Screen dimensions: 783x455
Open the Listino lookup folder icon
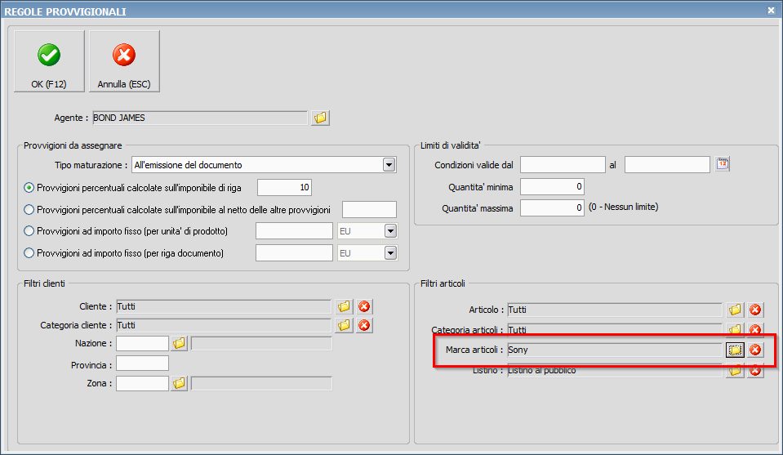(735, 372)
